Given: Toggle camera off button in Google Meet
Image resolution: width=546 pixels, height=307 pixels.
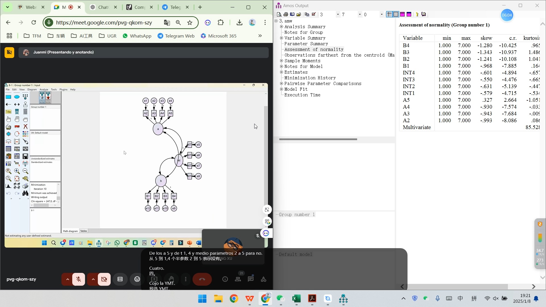Looking at the screenshot, I should [x=104, y=279].
